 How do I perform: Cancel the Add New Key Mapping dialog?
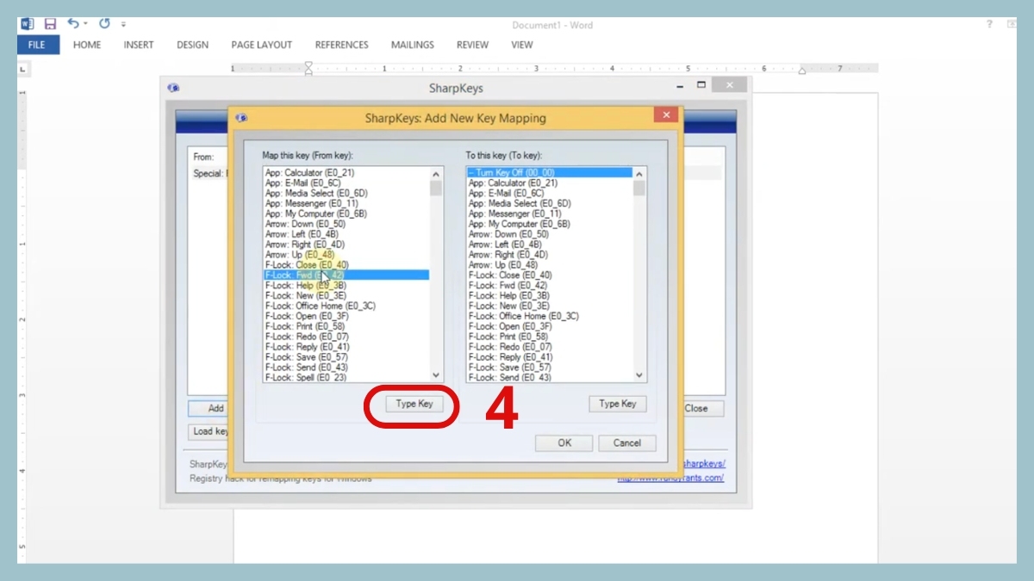627,443
